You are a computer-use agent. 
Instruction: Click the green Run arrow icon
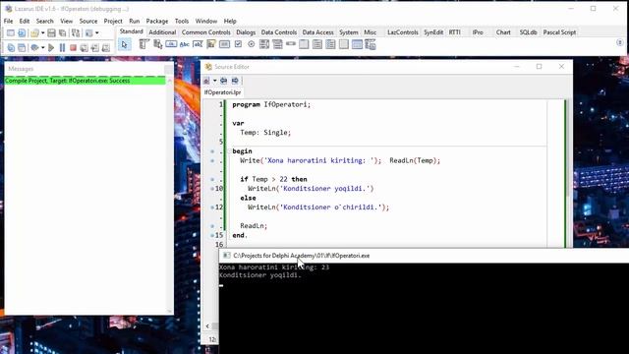click(x=51, y=48)
